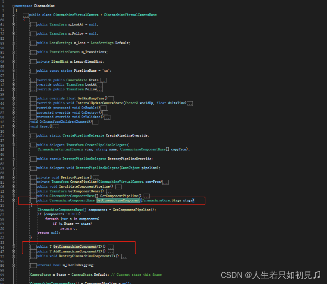Click 'CameraState.Default' in m_State line
Viewport: 327px width, 284px height.
[90, 274]
